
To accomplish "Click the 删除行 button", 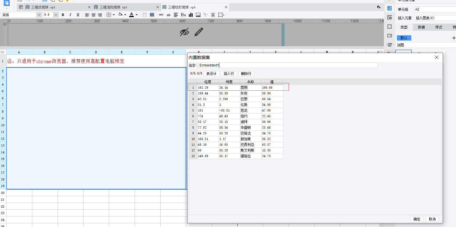I will tap(246, 74).
